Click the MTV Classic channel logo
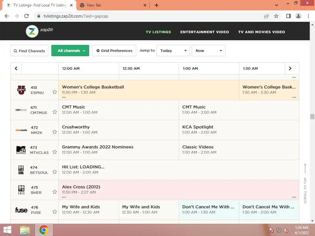This screenshot has width=315, height=236. pos(21,150)
